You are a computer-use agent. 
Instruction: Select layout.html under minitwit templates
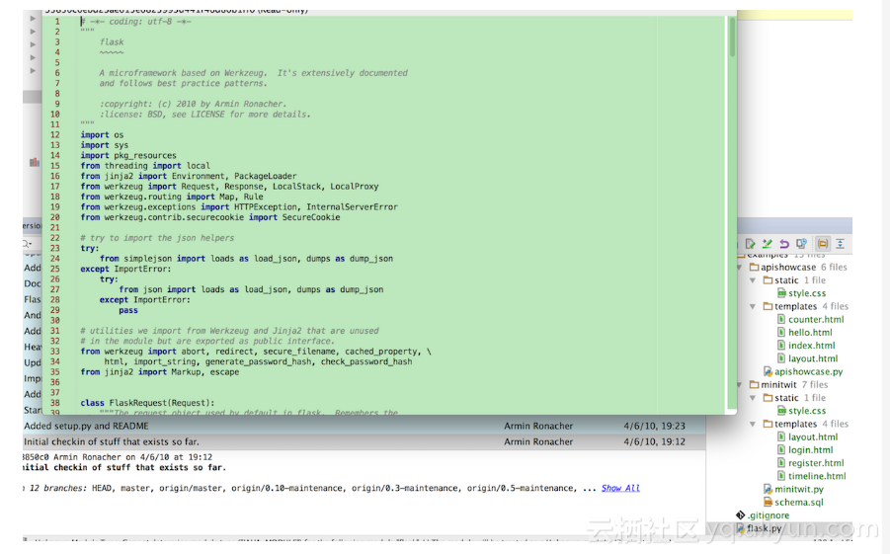pos(813,436)
